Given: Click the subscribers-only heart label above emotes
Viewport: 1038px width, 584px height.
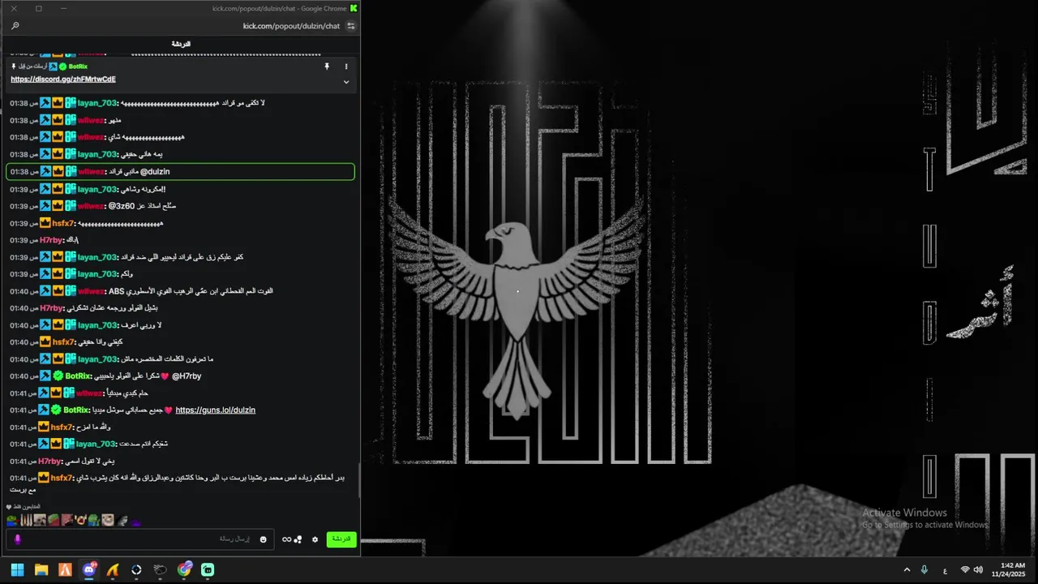Looking at the screenshot, I should click(x=23, y=507).
